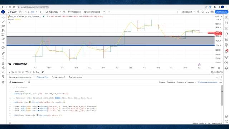Viewport: 229px width, 129px height.
Task: Start the market replay simulator
Action: (92, 12)
